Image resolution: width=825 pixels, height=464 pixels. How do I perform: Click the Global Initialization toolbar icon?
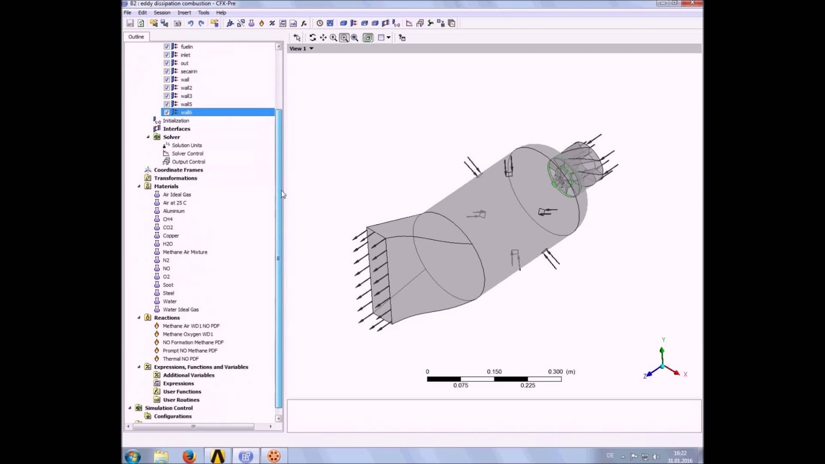tap(396, 23)
